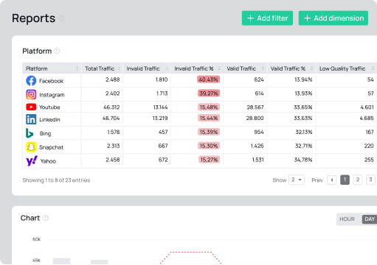Sort by Invalid Traffic % column arrows
377x265 pixels.
219,68
